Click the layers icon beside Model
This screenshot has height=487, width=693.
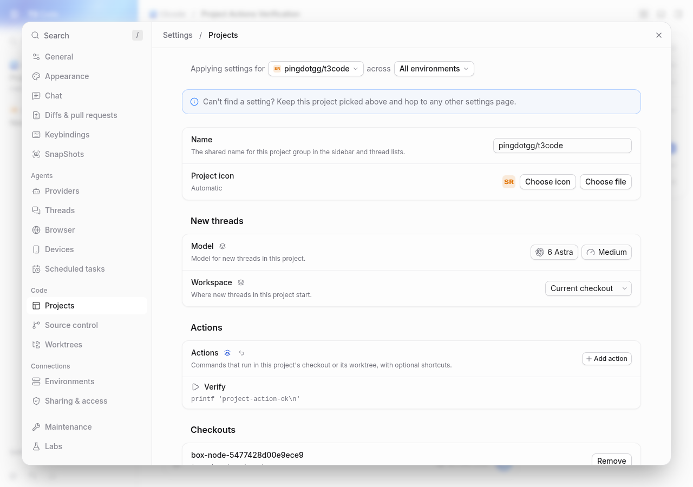point(223,246)
